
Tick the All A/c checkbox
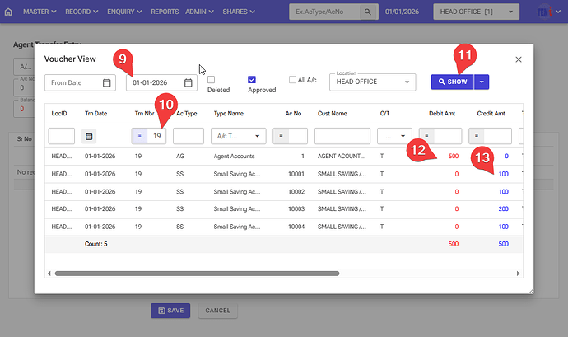tap(292, 80)
